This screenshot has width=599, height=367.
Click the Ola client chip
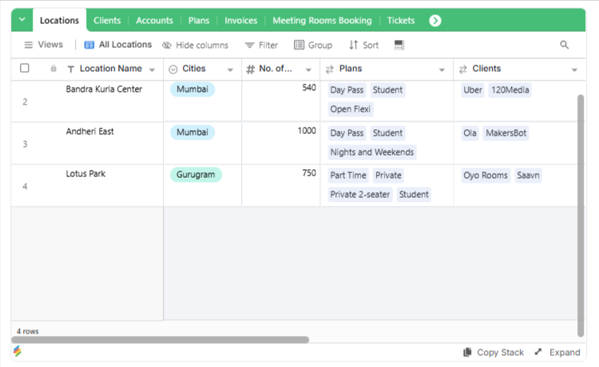coord(470,133)
